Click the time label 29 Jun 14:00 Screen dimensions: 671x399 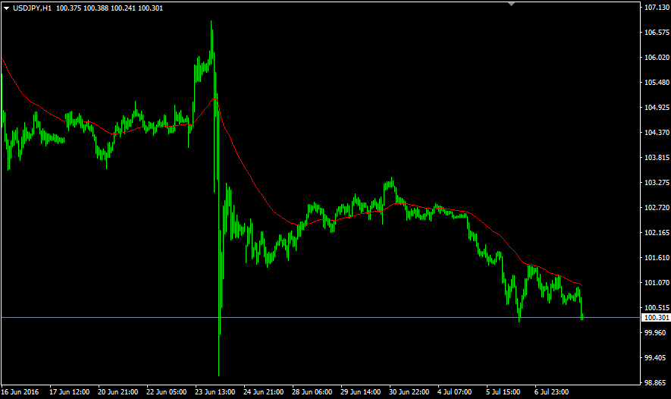pyautogui.click(x=361, y=392)
